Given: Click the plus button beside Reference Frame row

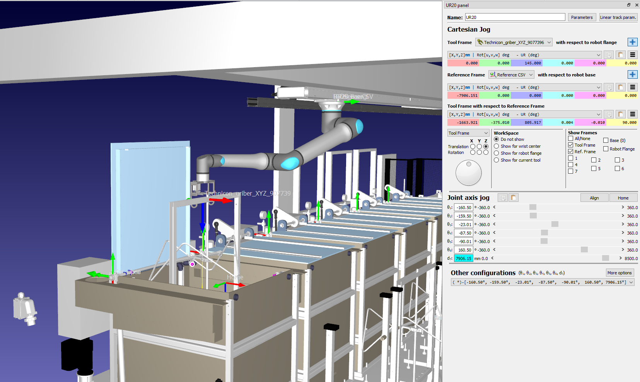Looking at the screenshot, I should coord(632,75).
